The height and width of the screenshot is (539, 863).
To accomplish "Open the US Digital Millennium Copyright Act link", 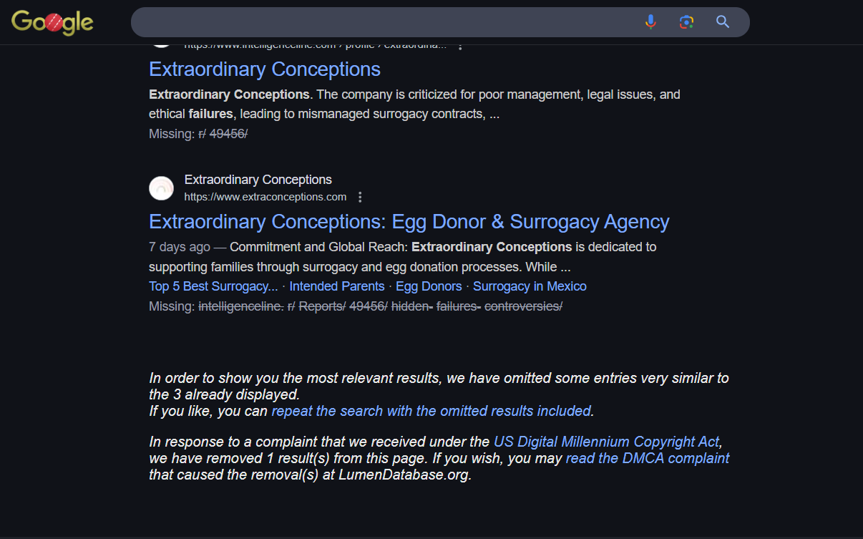I will (605, 442).
